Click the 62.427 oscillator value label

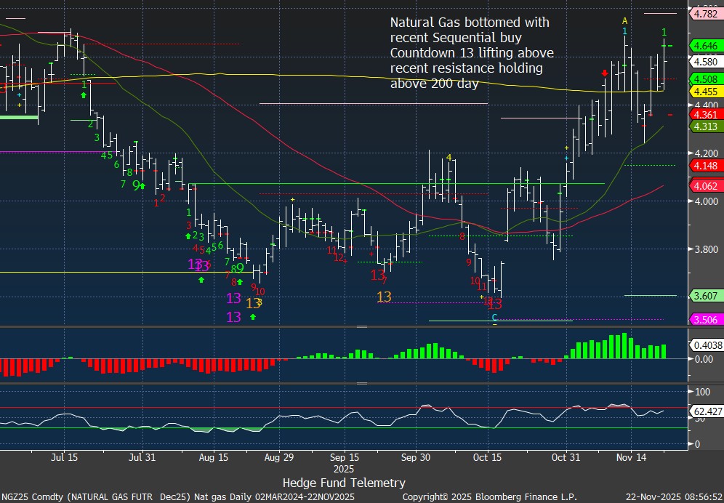706,411
